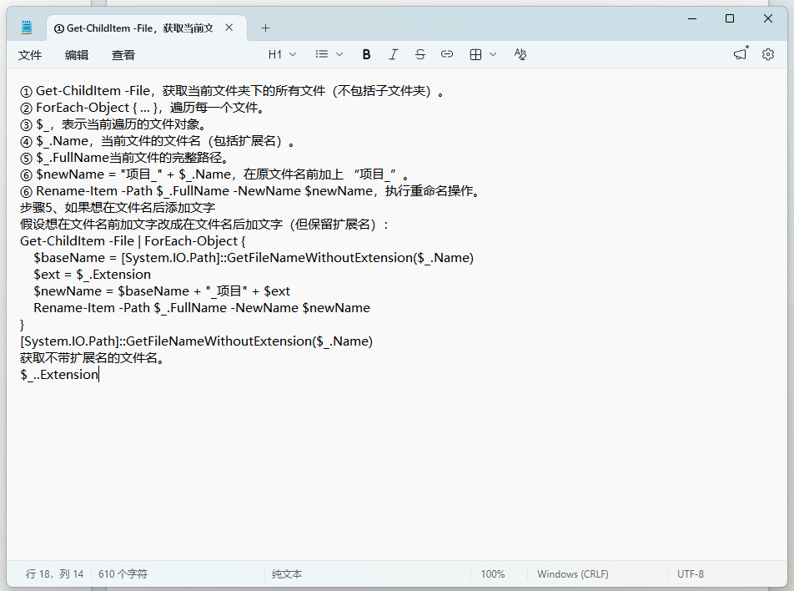Click the line $ext = $_.Extension

coord(92,275)
